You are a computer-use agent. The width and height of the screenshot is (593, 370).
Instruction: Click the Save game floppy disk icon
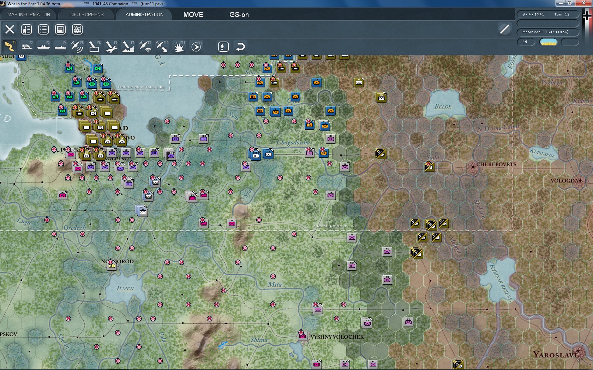pos(60,29)
